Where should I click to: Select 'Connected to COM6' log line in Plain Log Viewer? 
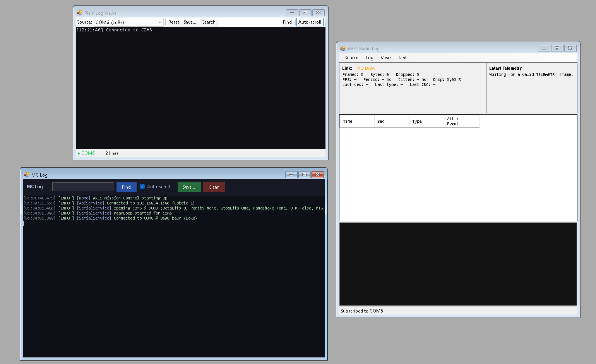click(x=114, y=30)
